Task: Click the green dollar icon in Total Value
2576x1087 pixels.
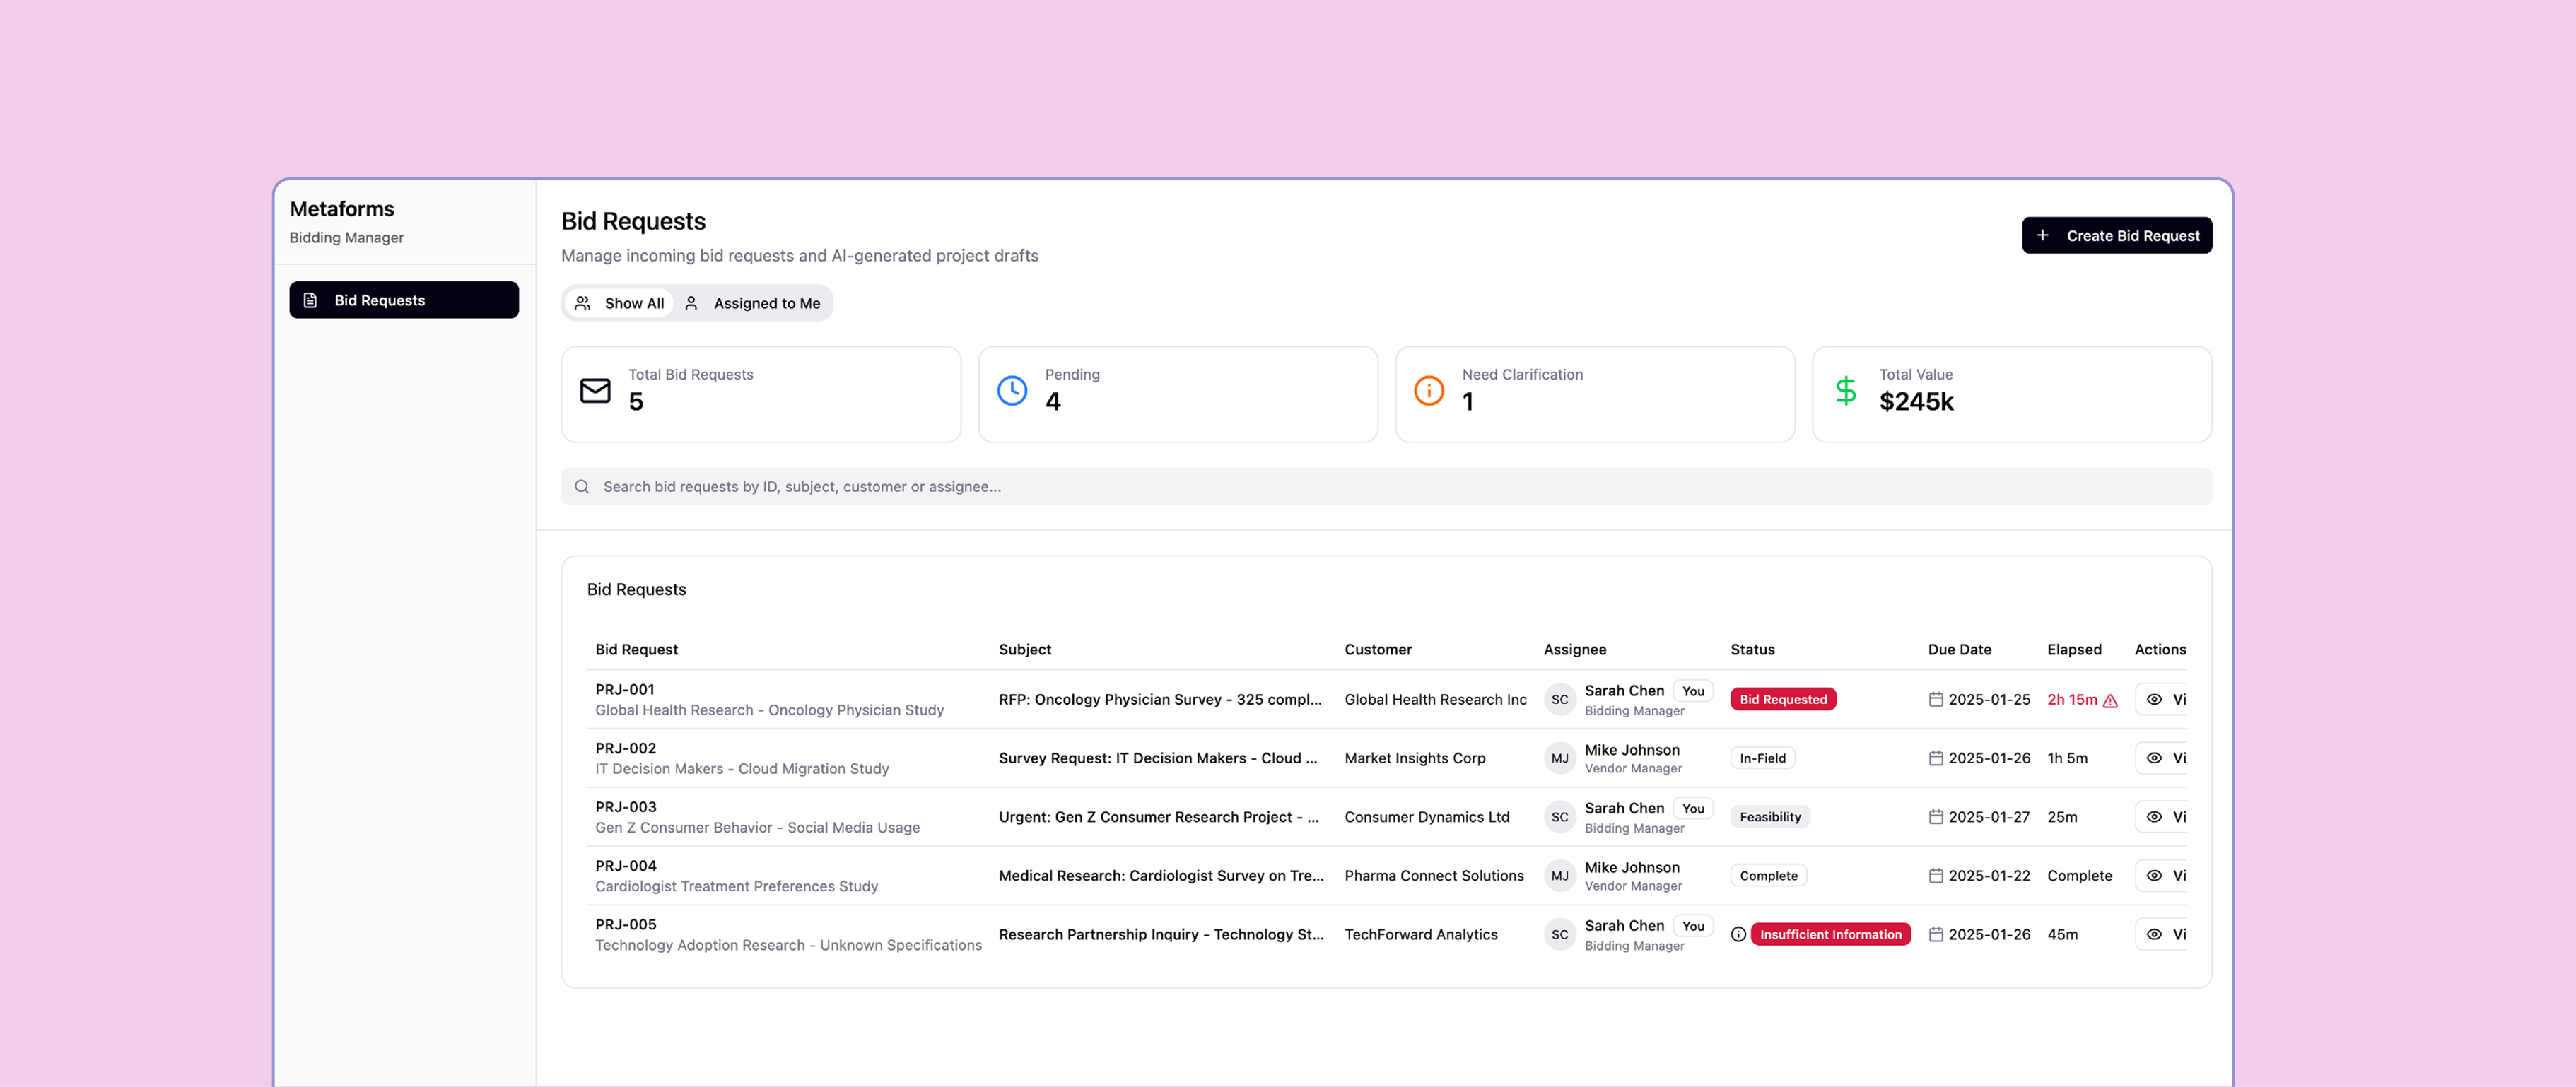Action: click(x=1845, y=390)
